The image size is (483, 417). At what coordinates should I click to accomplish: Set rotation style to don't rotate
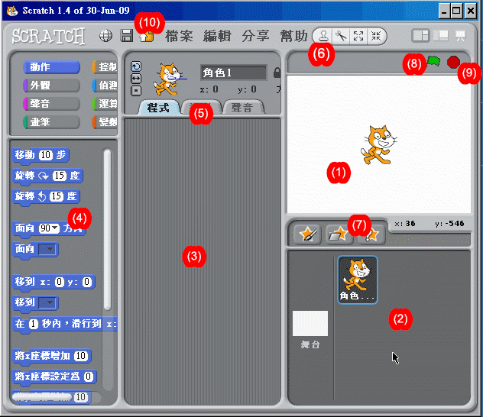tap(136, 91)
